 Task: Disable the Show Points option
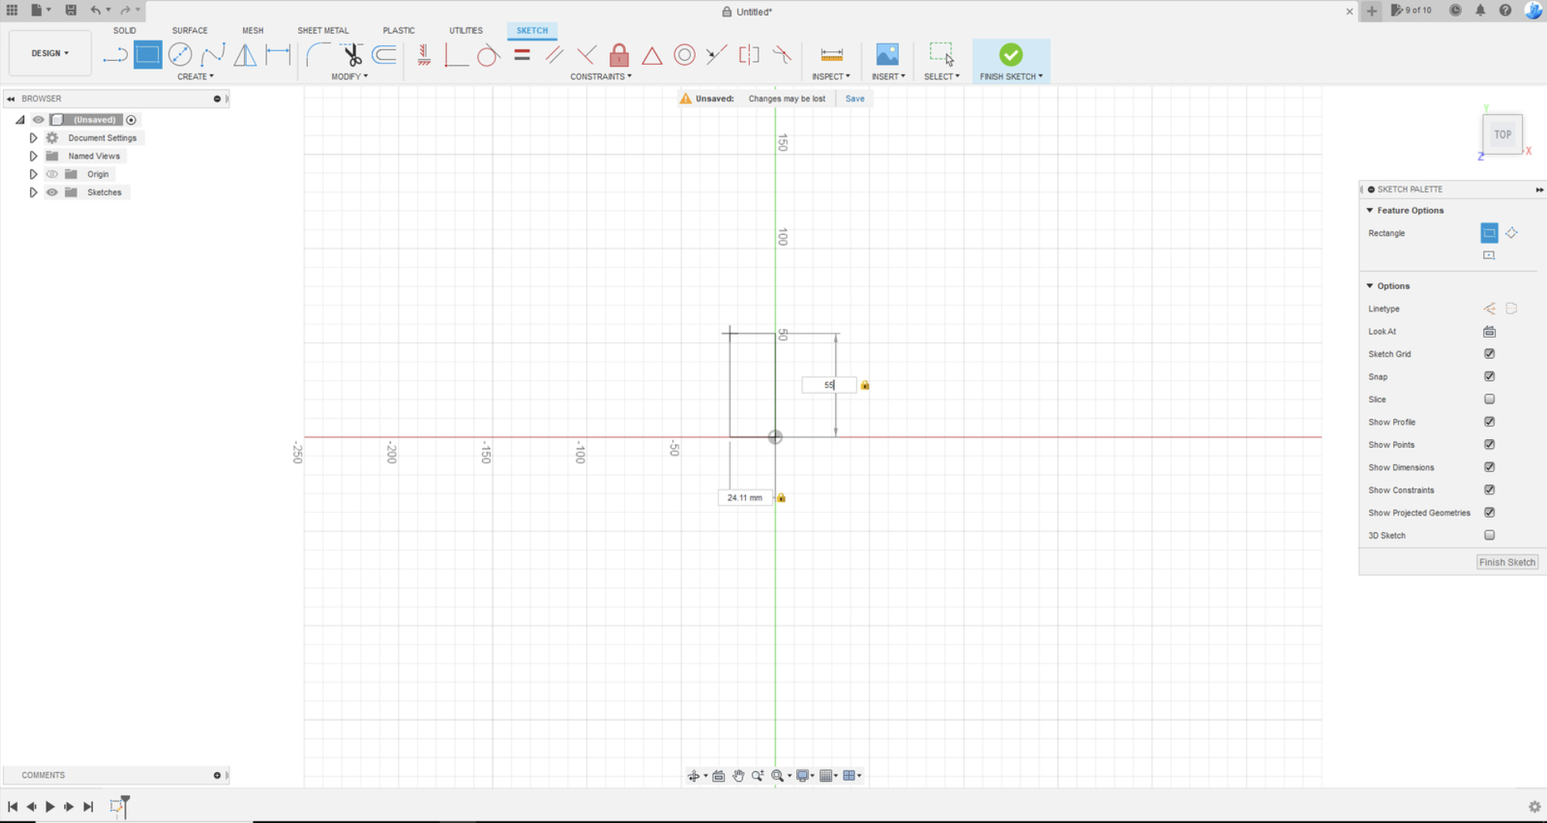click(1489, 444)
